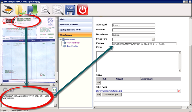Click the gear icon next to Gelen Evraklar
The width and height of the screenshot is (192, 112).
point(65,46)
